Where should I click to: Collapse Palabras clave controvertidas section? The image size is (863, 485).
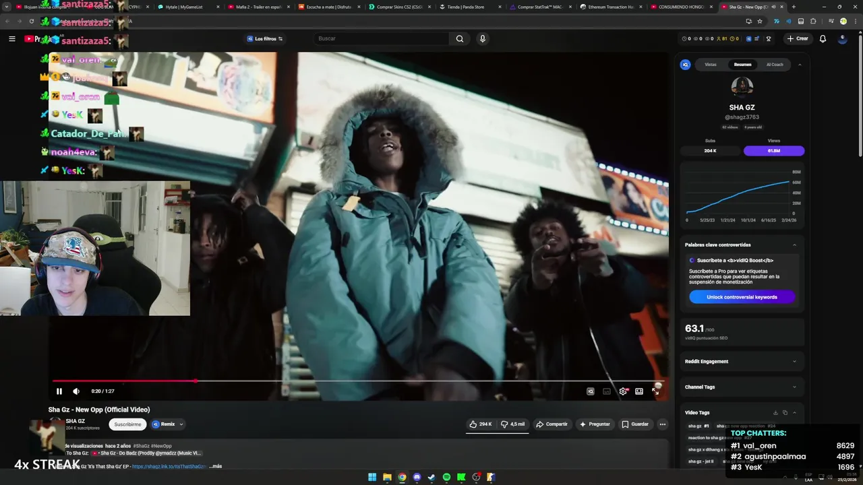[x=794, y=245]
